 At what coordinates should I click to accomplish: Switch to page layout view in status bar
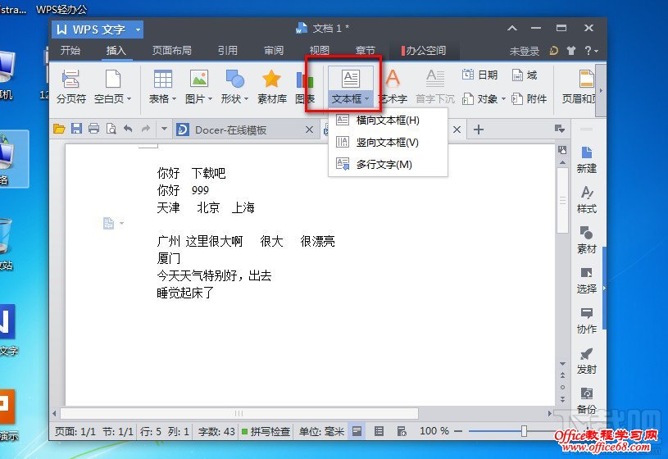point(357,430)
